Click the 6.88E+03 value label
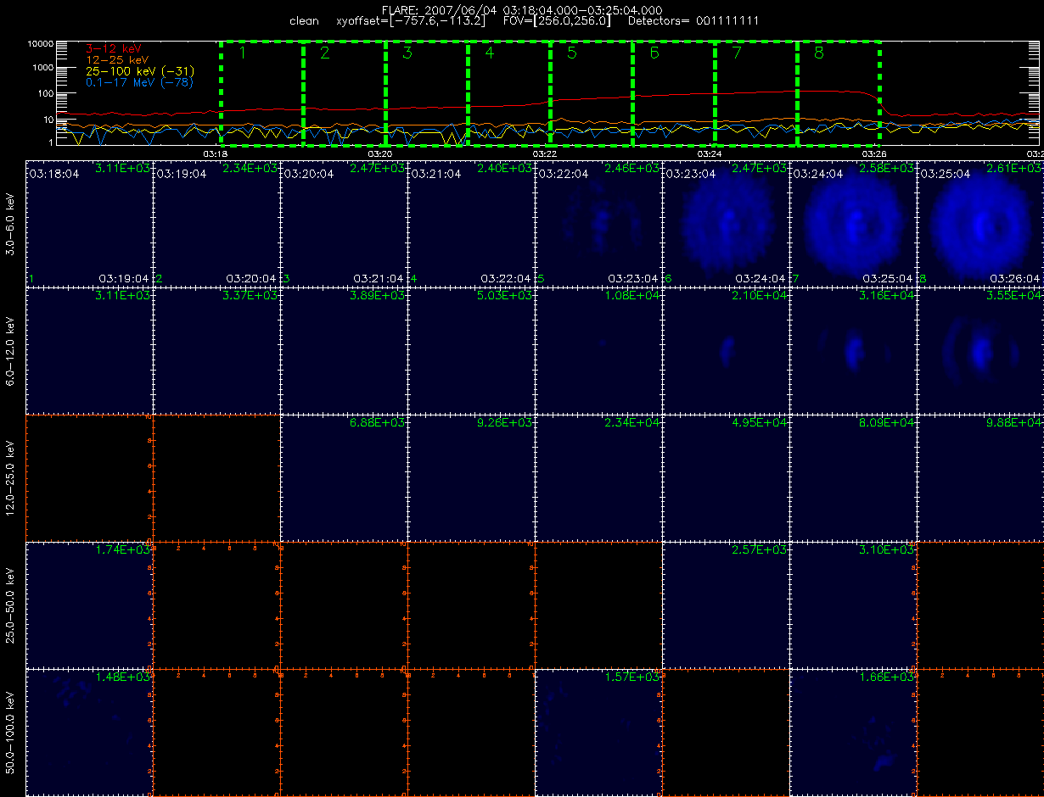The height and width of the screenshot is (797, 1044). point(377,423)
